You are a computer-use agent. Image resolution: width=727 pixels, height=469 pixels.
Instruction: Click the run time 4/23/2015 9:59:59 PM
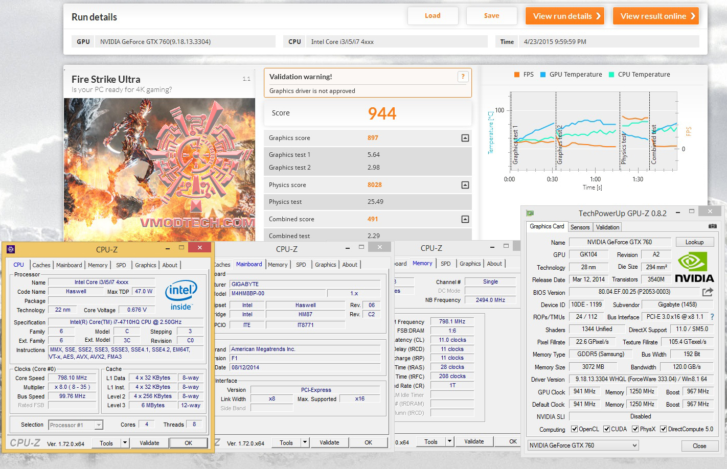tap(555, 42)
